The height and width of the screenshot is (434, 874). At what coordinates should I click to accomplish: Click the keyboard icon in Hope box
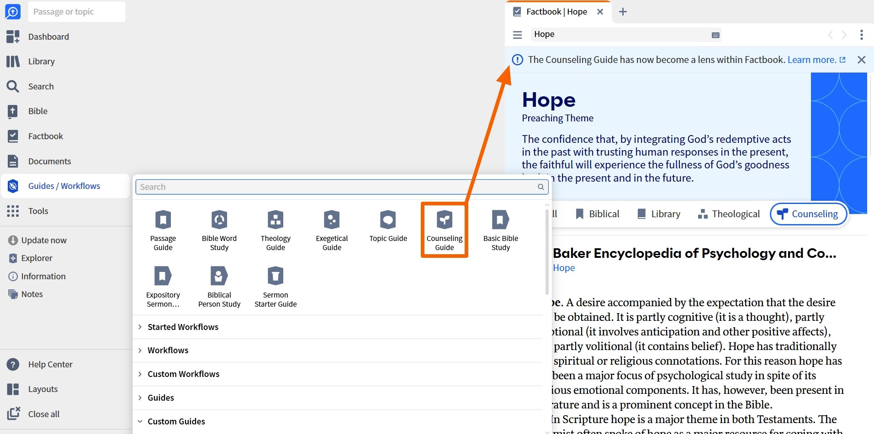pyautogui.click(x=715, y=35)
